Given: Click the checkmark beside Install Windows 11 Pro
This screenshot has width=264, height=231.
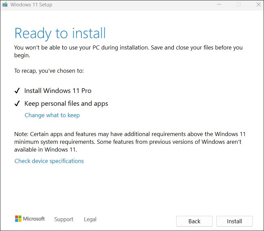Looking at the screenshot, I should (18, 91).
